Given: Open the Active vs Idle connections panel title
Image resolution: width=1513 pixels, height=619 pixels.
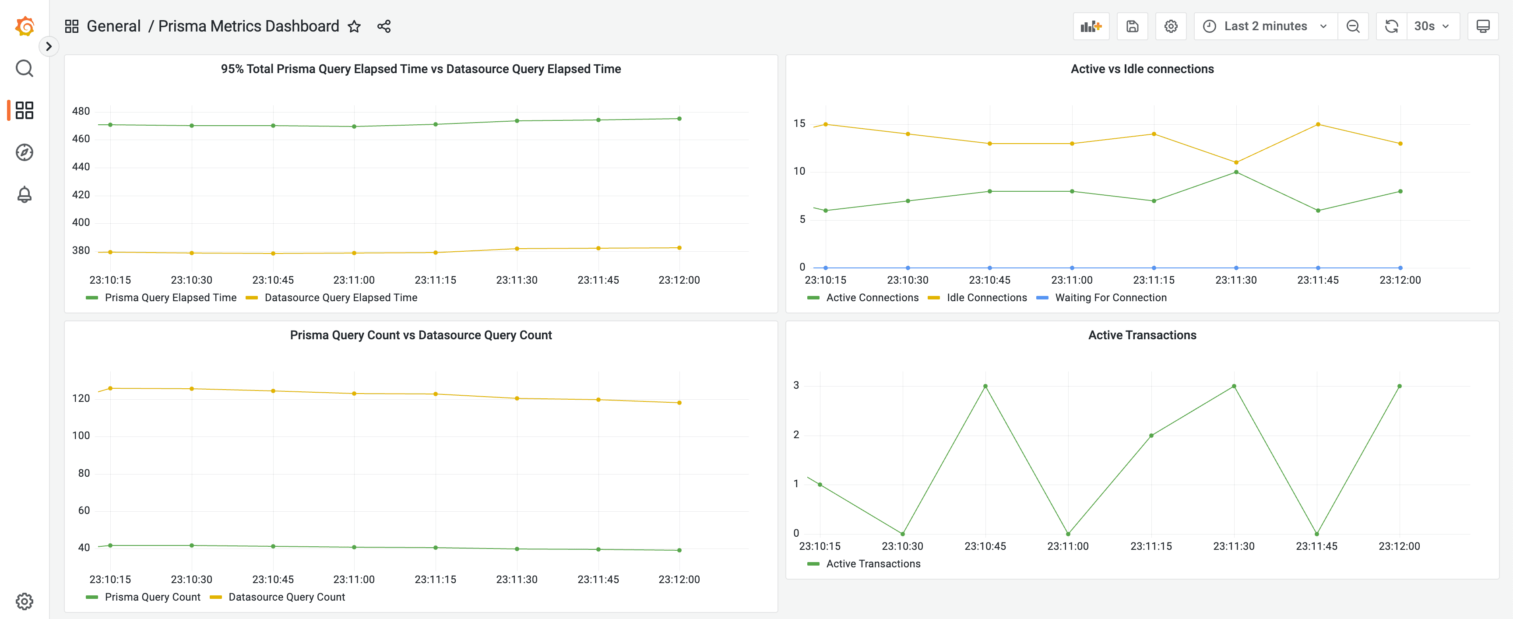Looking at the screenshot, I should 1142,69.
